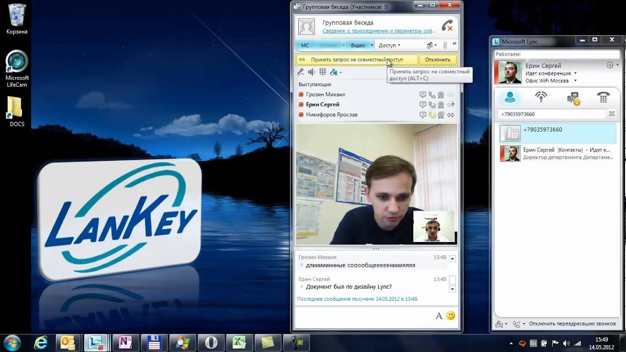This screenshot has height=352, width=626.
Task: Open text font formatting A icon
Action: (439, 316)
